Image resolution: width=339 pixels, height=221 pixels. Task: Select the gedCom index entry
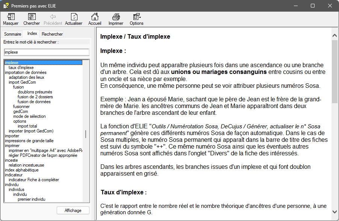coord(21,111)
